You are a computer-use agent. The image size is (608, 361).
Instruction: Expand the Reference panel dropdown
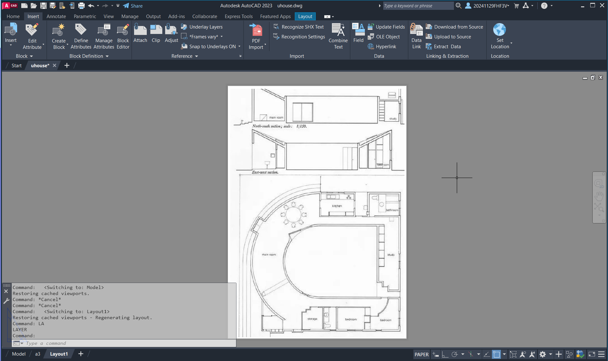pyautogui.click(x=185, y=56)
